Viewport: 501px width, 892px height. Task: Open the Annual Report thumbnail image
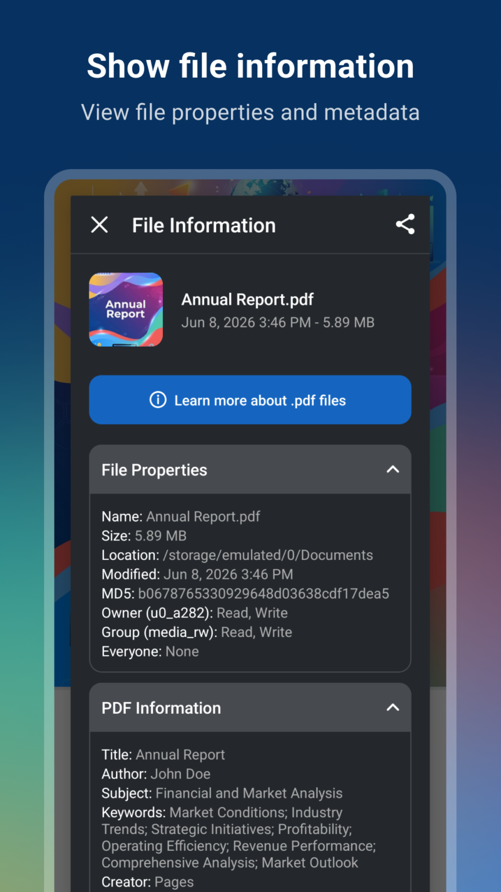pyautogui.click(x=126, y=310)
